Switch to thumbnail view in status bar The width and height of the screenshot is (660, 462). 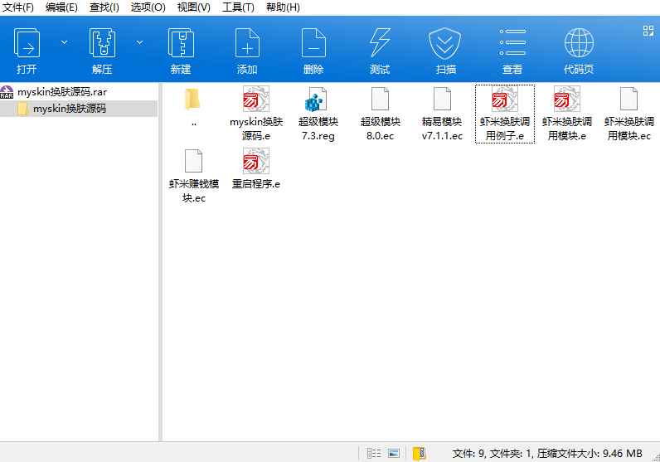click(394, 453)
